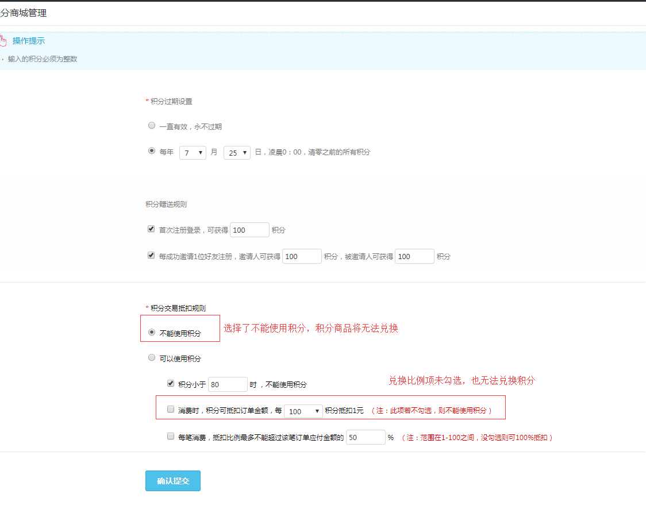Click the minimum points field showing 80

[x=228, y=384]
